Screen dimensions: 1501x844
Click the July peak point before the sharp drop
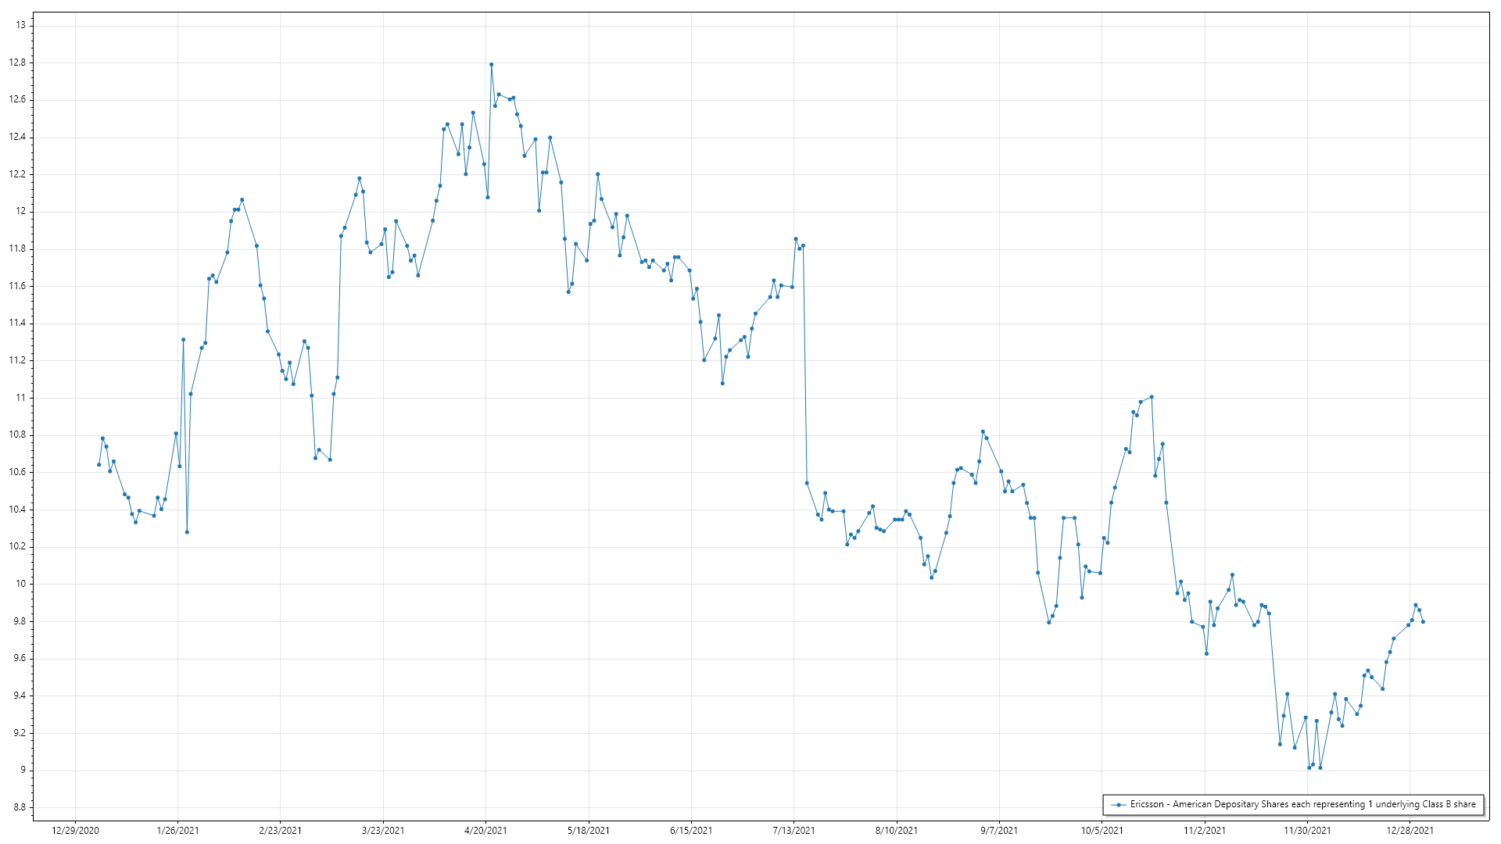pos(796,239)
